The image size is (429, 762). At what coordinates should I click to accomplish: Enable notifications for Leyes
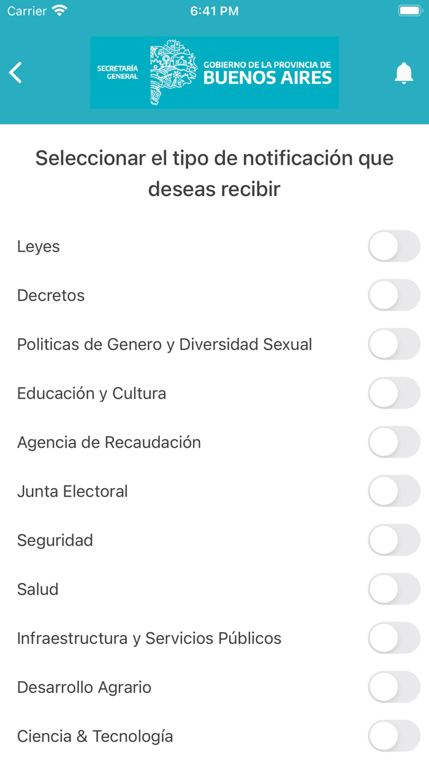(394, 246)
